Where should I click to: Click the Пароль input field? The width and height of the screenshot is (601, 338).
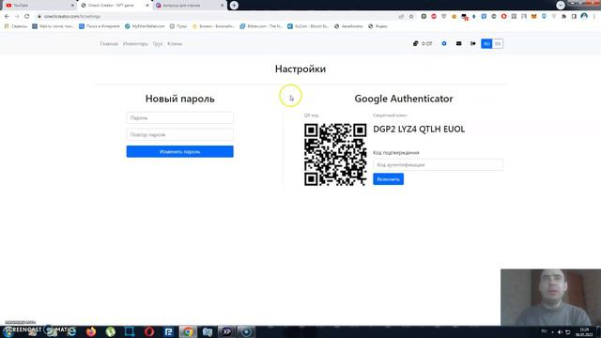click(x=179, y=117)
